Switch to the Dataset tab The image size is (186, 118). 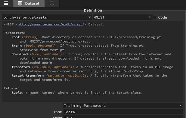point(29,3)
